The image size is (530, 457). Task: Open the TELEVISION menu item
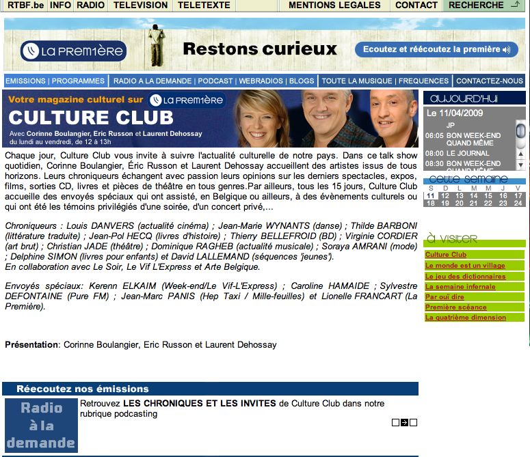pyautogui.click(x=140, y=5)
